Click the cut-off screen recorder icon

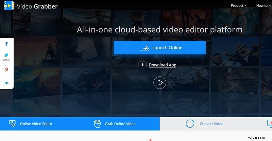[270, 124]
